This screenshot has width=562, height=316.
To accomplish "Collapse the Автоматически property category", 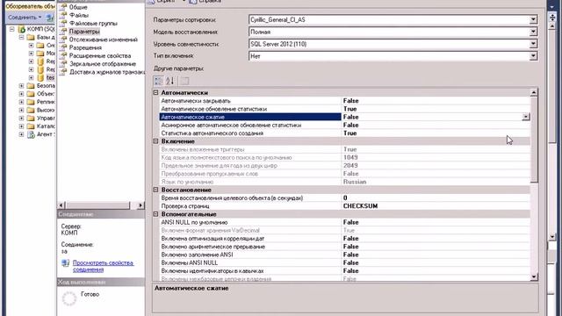I will tap(156, 92).
